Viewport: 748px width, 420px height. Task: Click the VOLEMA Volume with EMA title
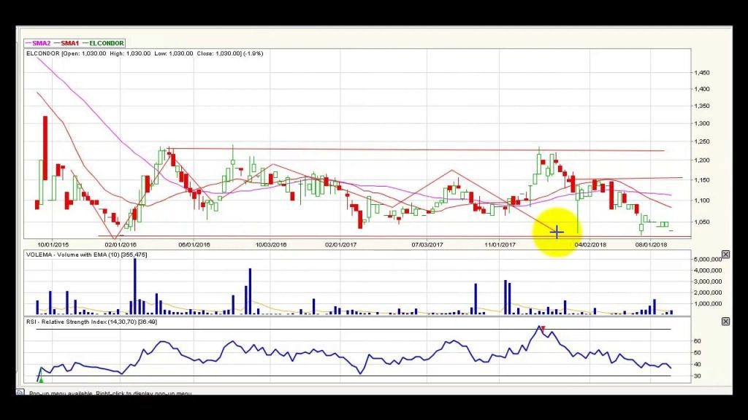click(86, 254)
